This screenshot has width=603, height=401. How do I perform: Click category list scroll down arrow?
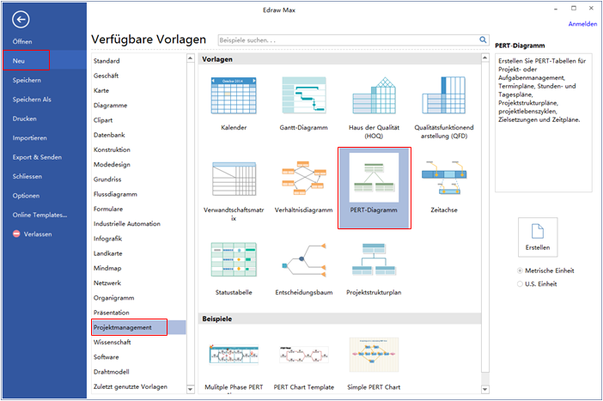pyautogui.click(x=190, y=389)
